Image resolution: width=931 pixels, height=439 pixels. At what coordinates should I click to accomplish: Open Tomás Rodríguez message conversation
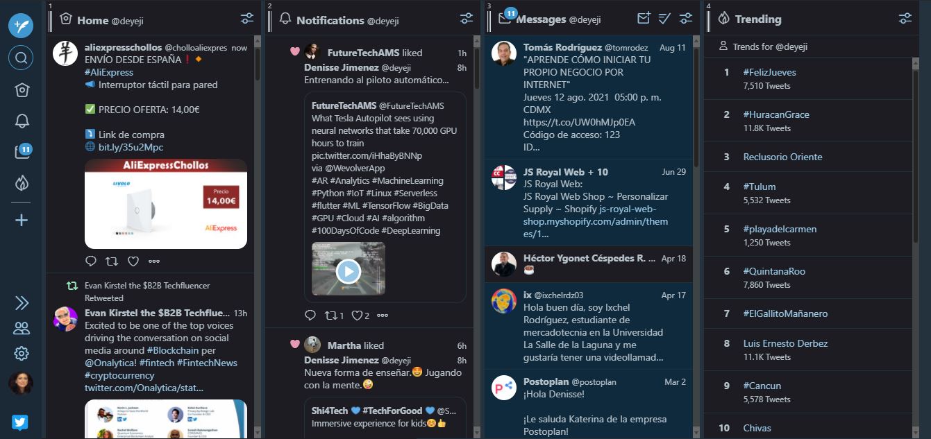pyautogui.click(x=589, y=97)
